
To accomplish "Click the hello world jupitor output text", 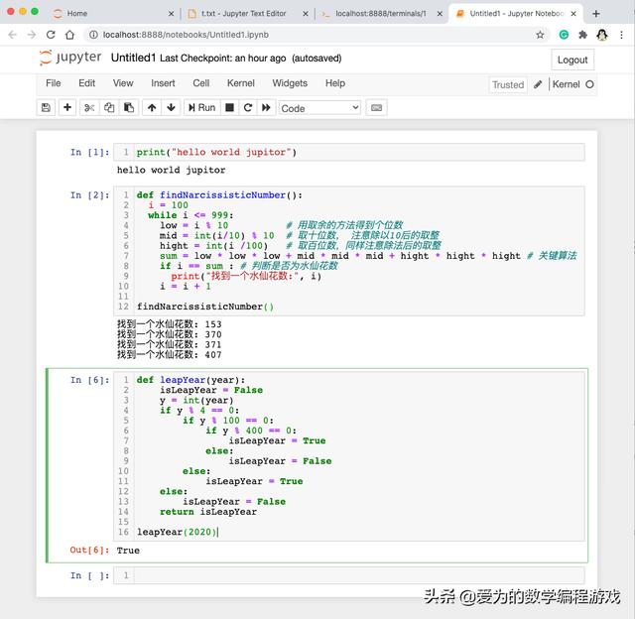I will pos(171,170).
